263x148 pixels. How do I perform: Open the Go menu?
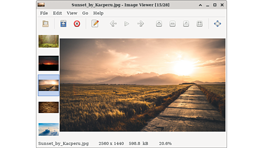pos(85,13)
